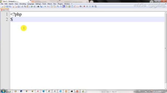Toggle show all characters
Image resolution: width=167 pixels, height=93 pixels.
61,6
